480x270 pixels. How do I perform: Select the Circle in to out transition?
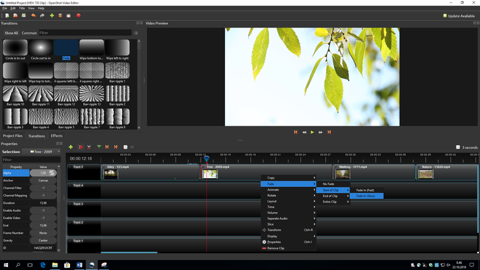(x=15, y=49)
